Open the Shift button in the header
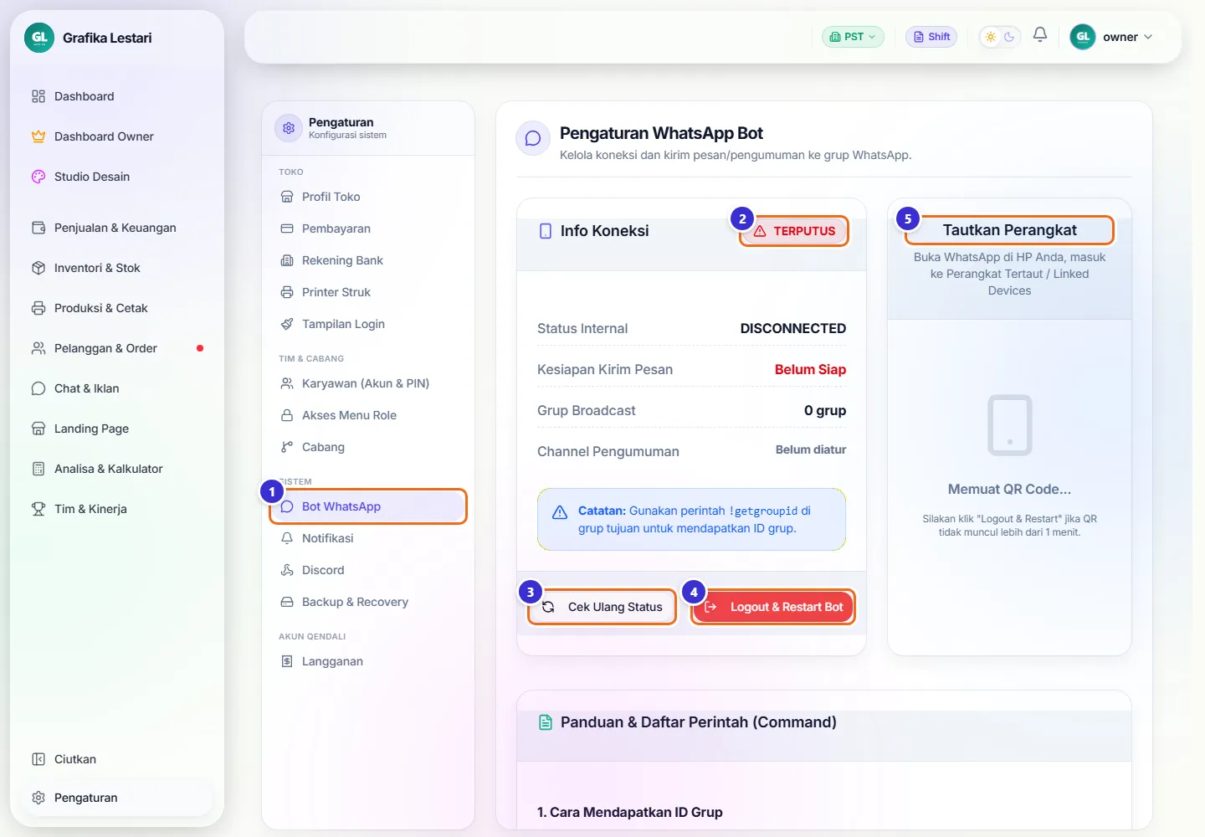 coord(931,37)
